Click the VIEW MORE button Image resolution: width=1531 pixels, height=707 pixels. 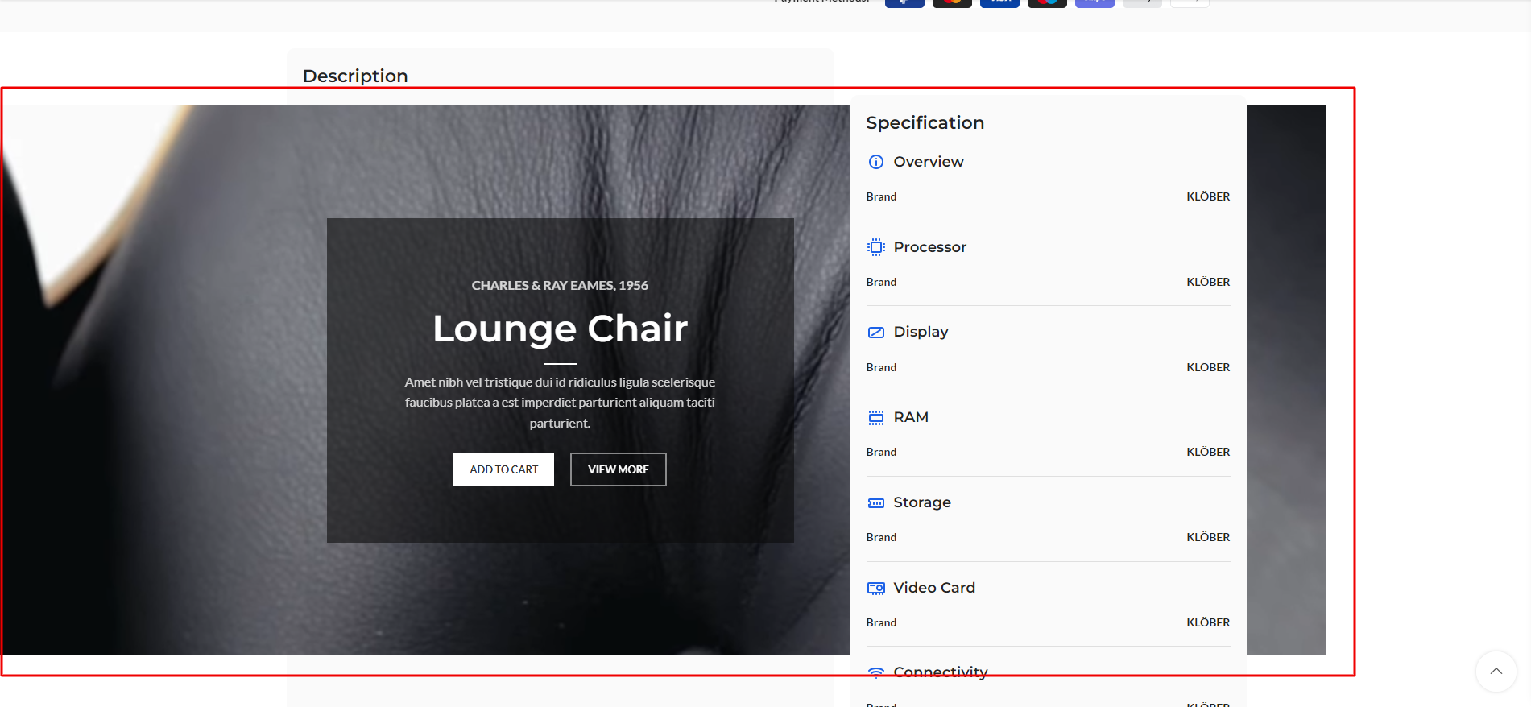click(619, 469)
